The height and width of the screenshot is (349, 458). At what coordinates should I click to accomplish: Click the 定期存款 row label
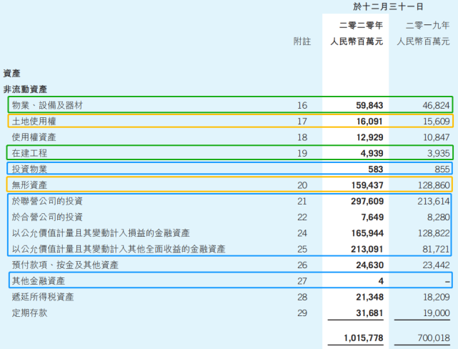(x=29, y=313)
